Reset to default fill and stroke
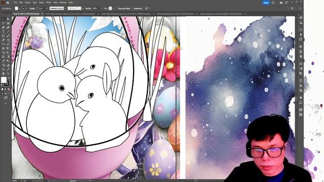324x182 pixels. point(2,84)
